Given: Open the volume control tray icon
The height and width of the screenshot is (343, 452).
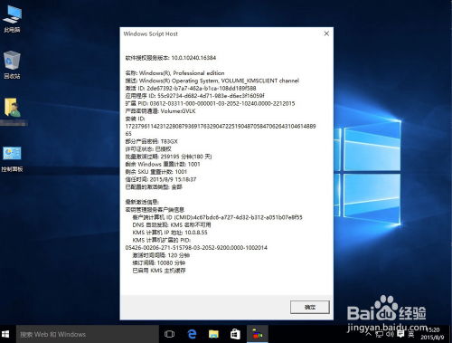Looking at the screenshot, I should pos(390,334).
